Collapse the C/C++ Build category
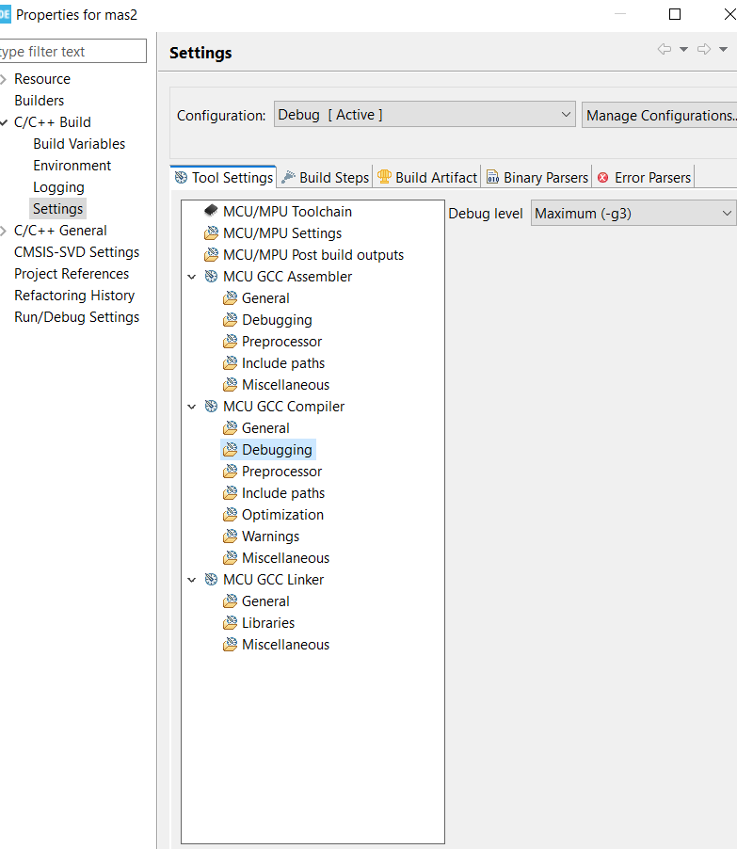The image size is (737, 849). (3, 122)
